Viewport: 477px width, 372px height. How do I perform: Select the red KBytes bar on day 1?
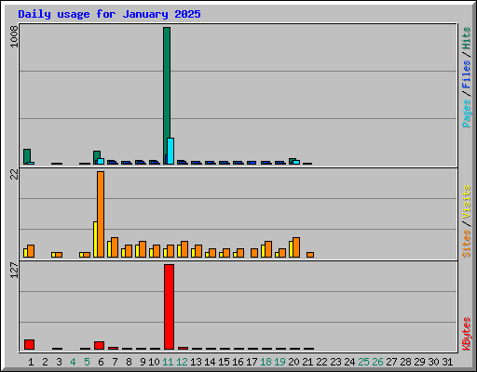(29, 344)
